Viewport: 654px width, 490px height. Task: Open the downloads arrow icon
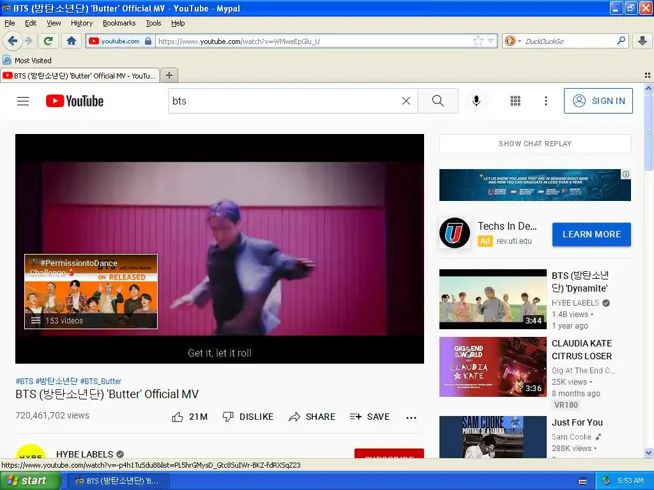tap(643, 41)
